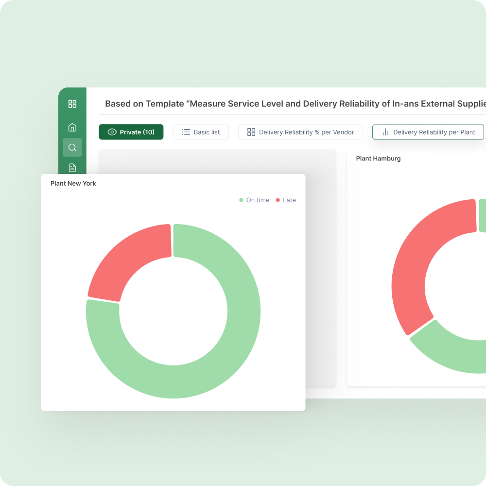Select the search magnifier in the sidebar

pos(72,147)
